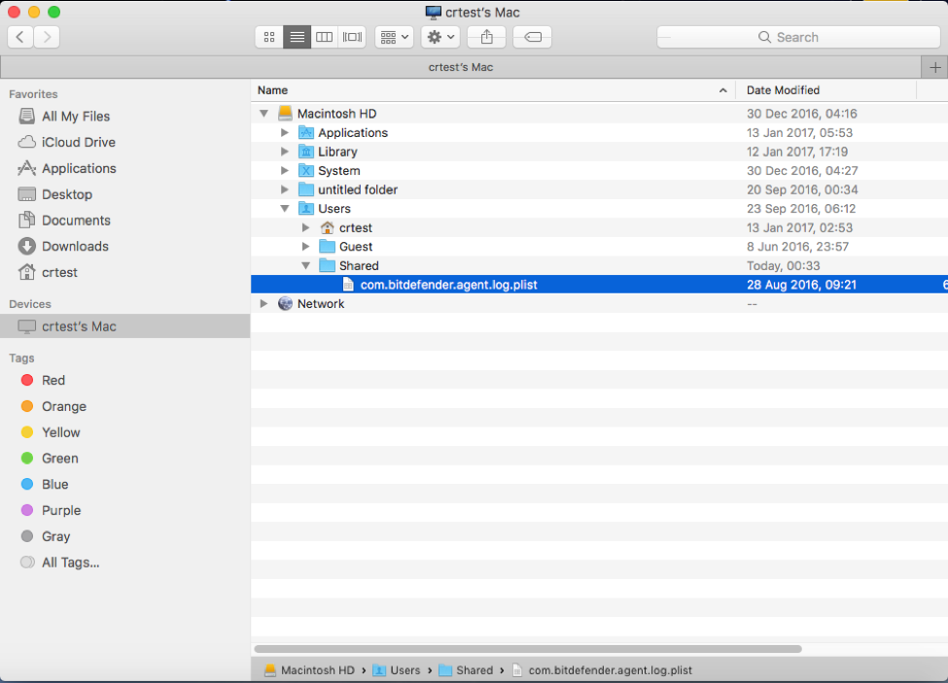Viewport: 948px width, 683px height.
Task: Click the Macintosh HD drive icon in list
Action: pos(285,114)
